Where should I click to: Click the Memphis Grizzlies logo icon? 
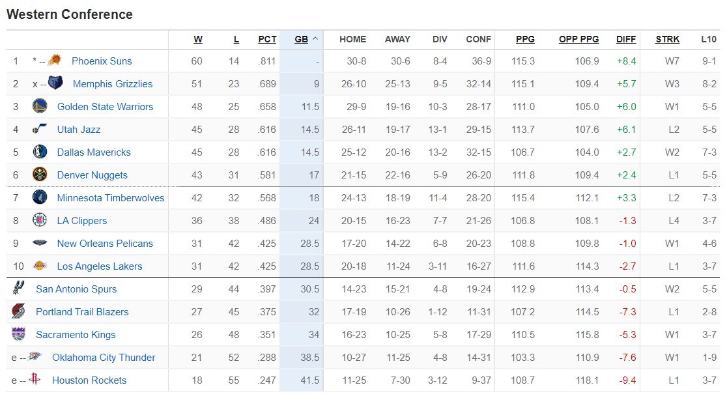57,83
